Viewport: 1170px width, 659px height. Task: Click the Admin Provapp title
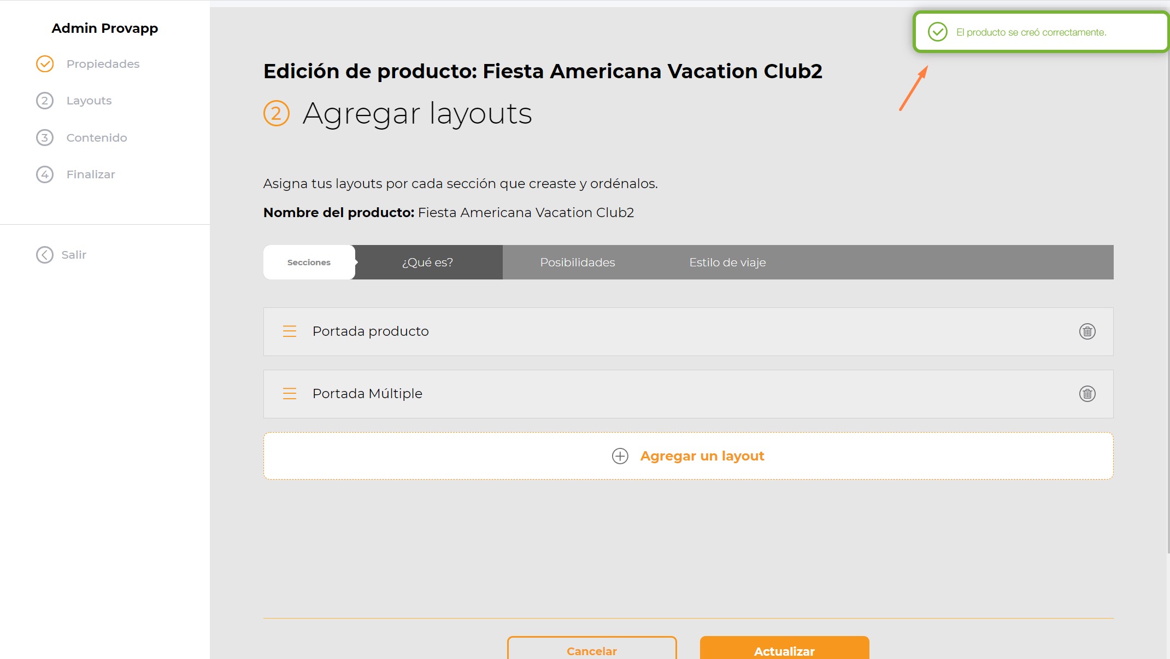click(105, 28)
